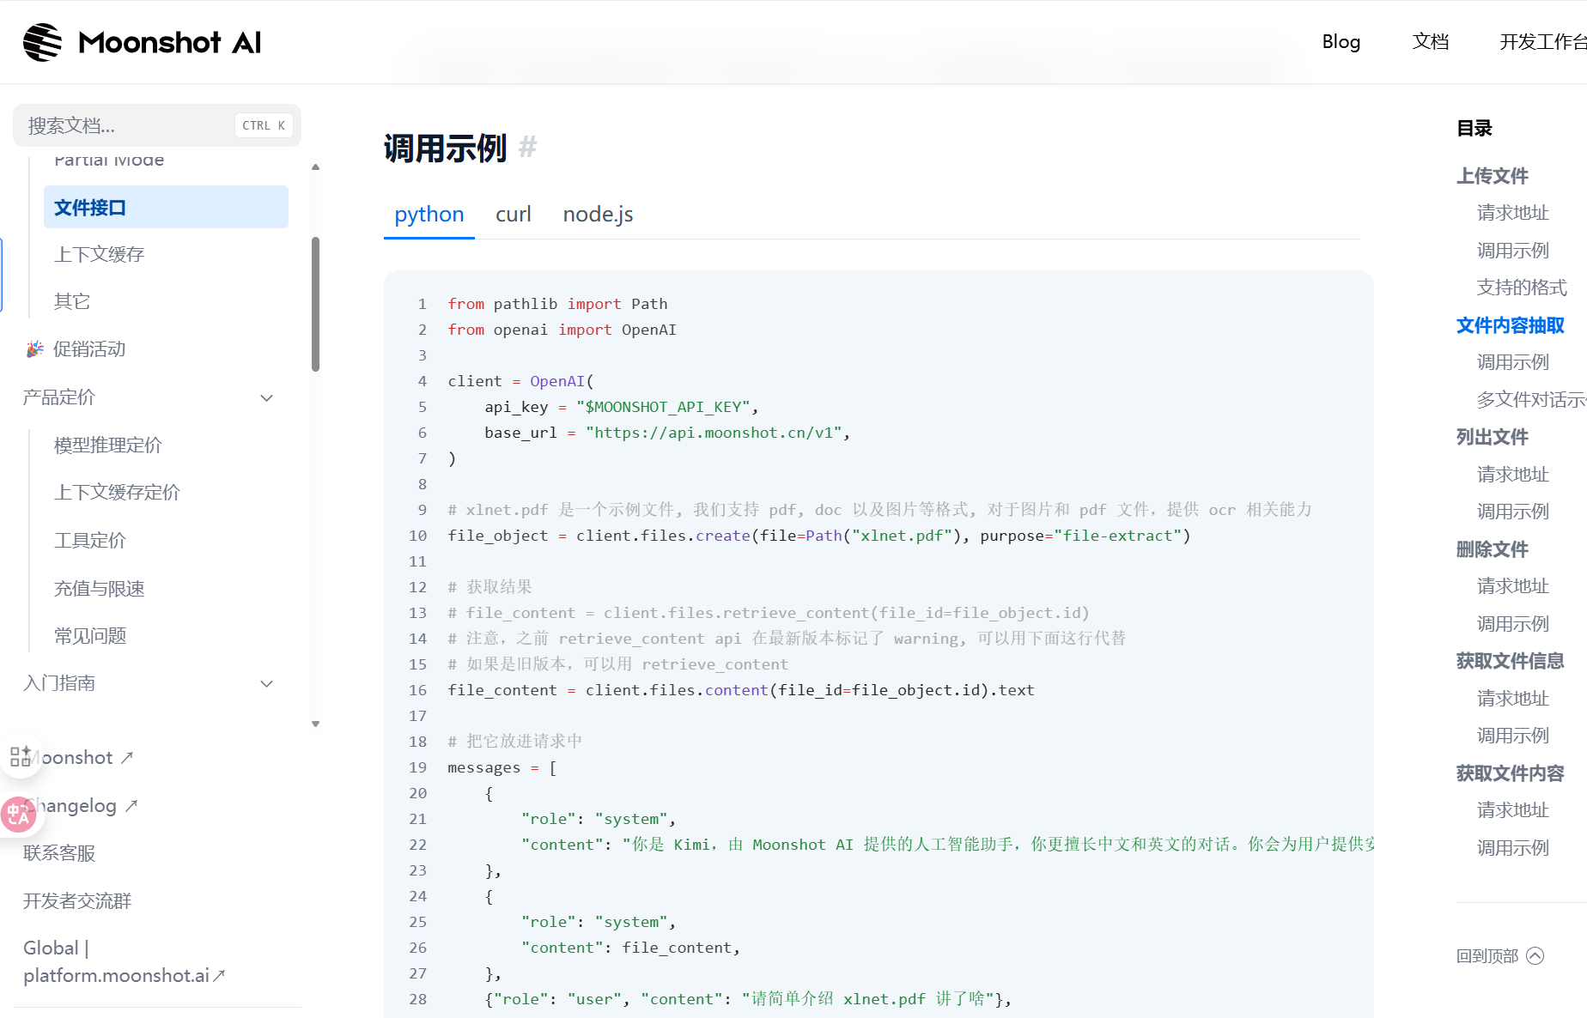The width and height of the screenshot is (1587, 1018).
Task: Click the Moonshot AI logo
Action: [x=142, y=42]
